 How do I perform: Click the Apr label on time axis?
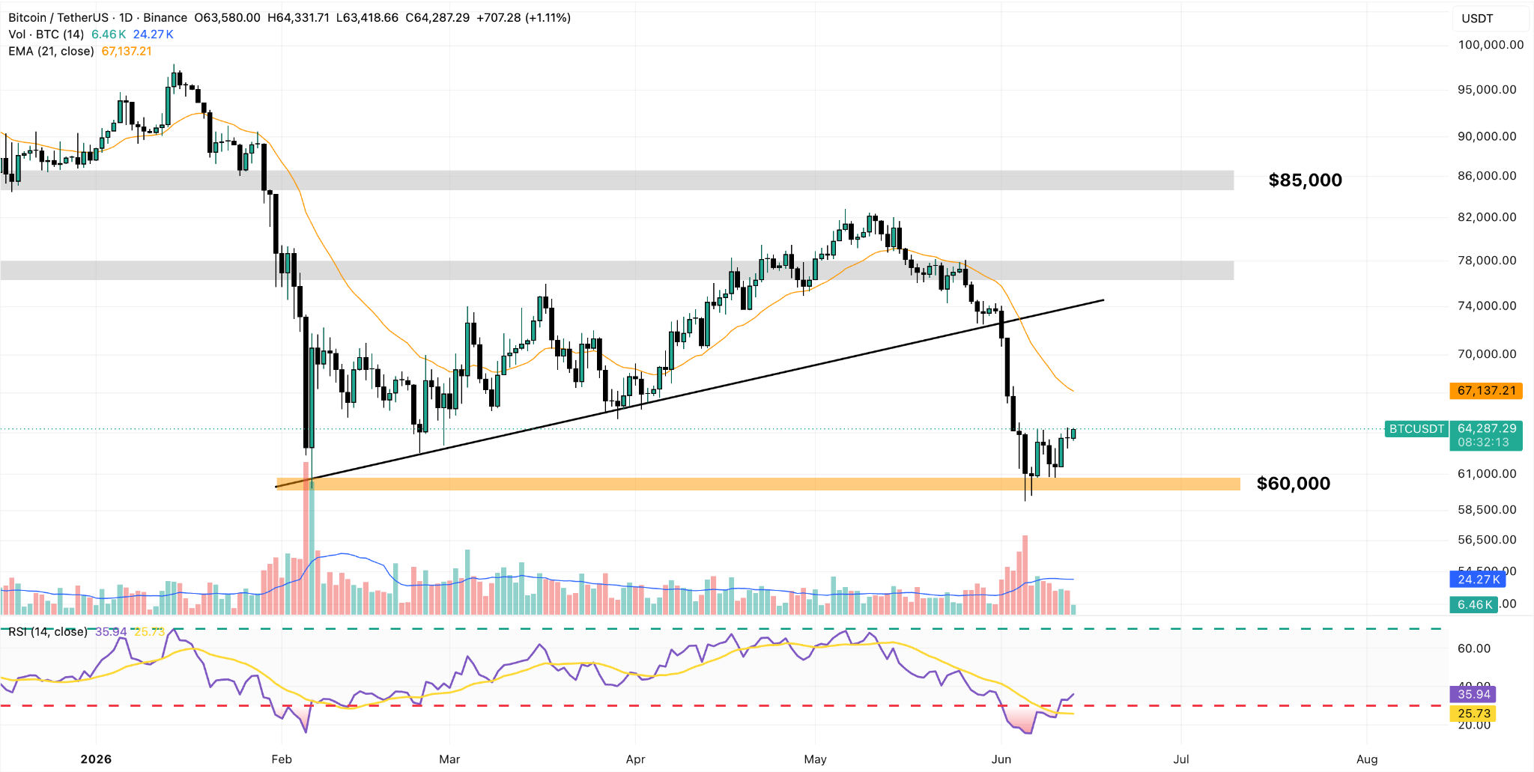635,759
